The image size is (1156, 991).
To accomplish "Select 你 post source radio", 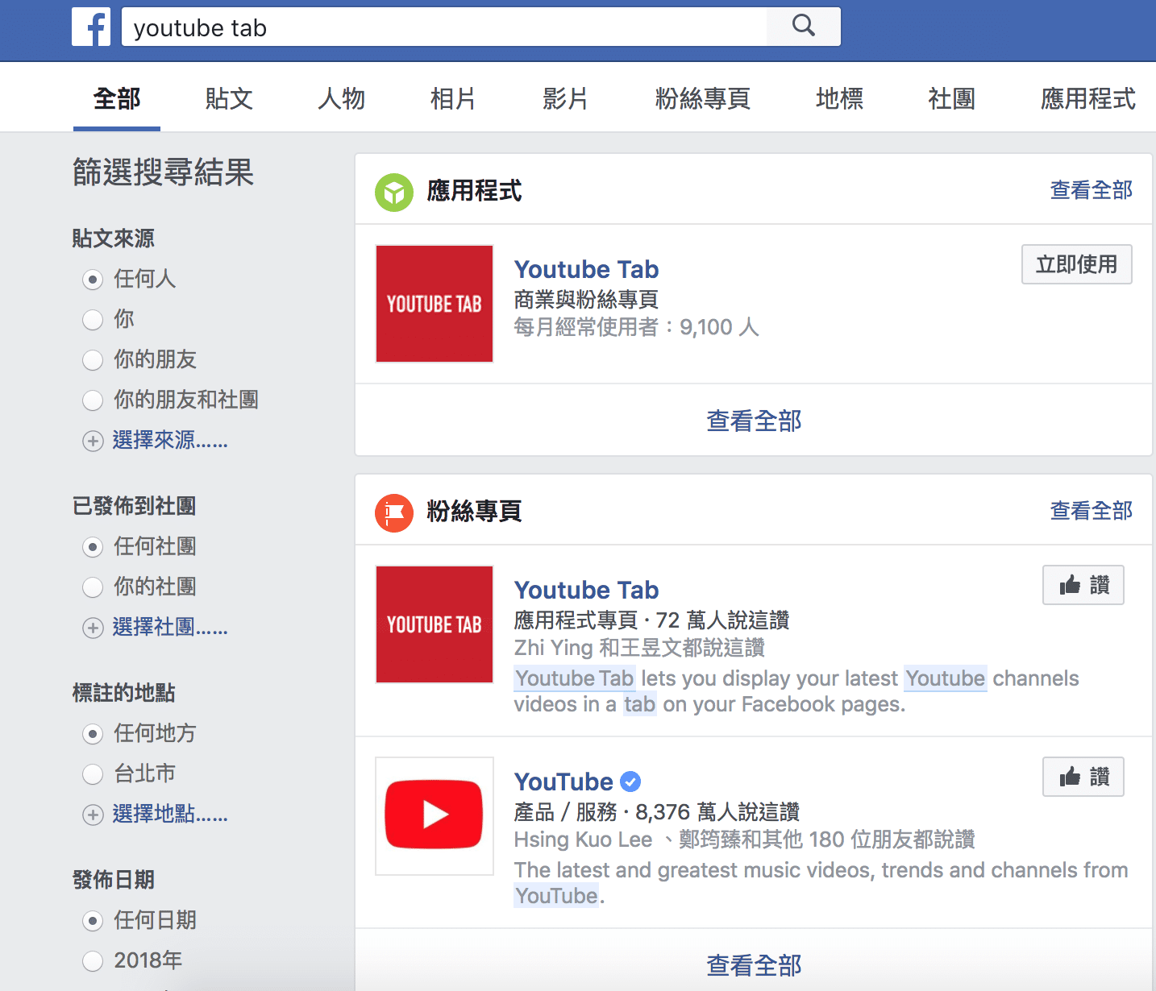I will click(94, 320).
